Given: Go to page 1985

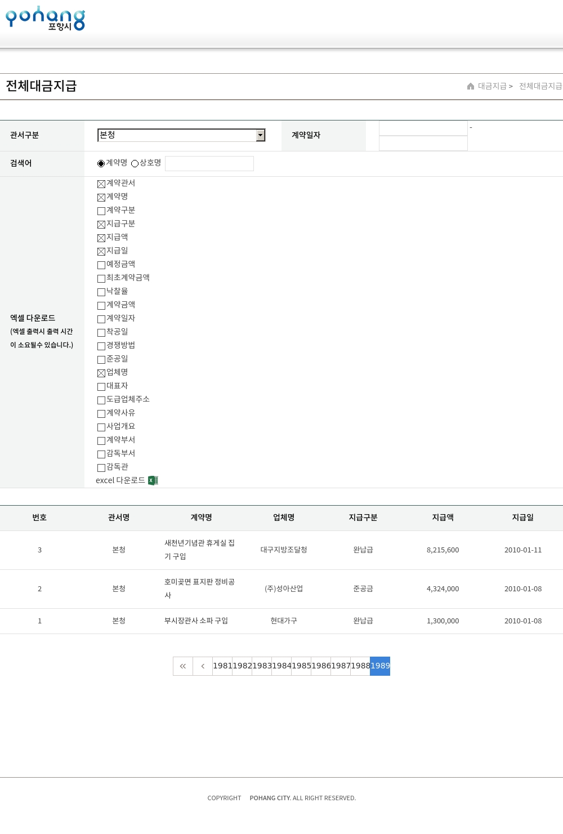Looking at the screenshot, I should click(x=301, y=666).
